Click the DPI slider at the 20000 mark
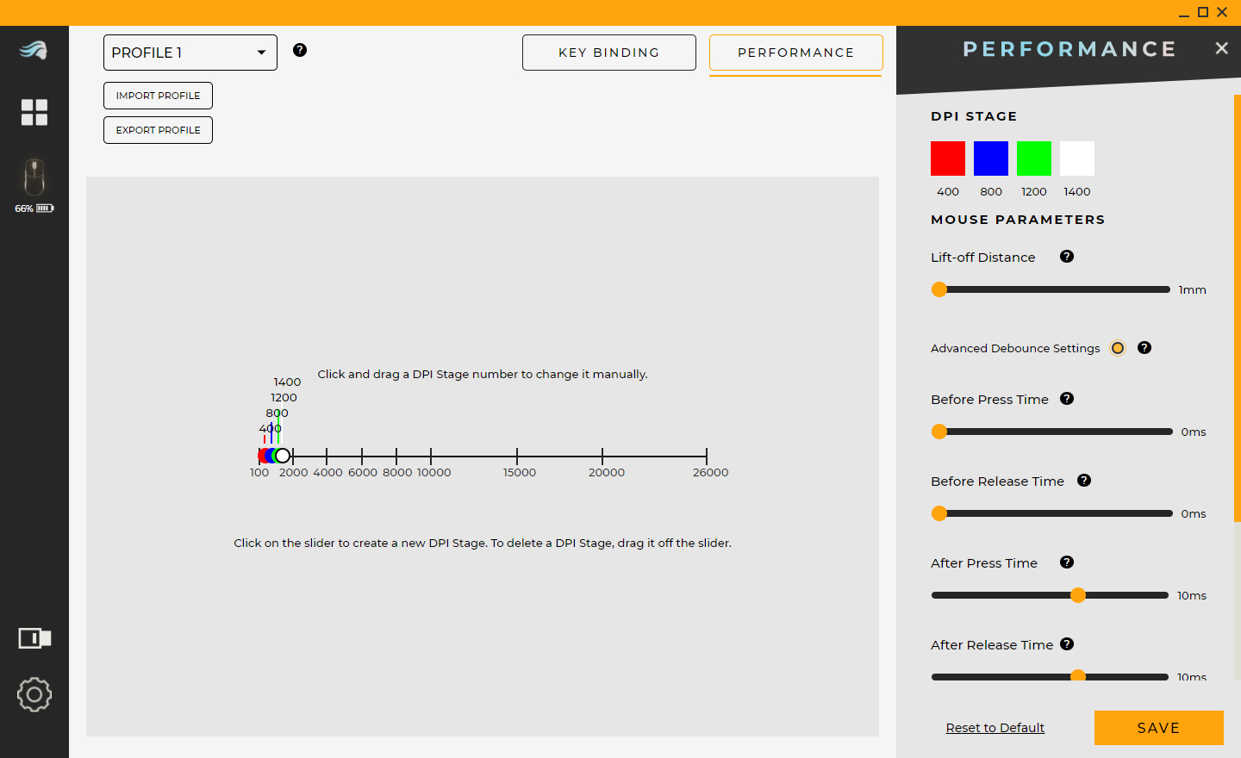The image size is (1241, 758). point(602,456)
